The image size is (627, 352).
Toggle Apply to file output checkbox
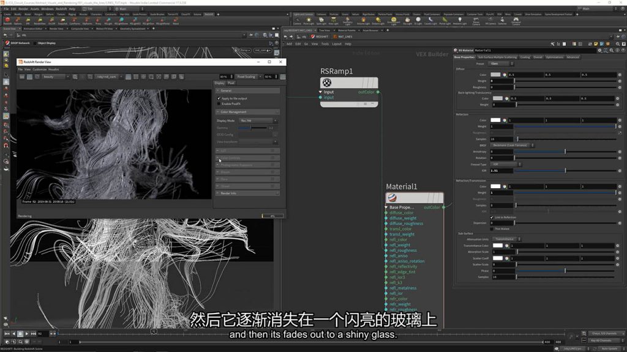point(219,98)
